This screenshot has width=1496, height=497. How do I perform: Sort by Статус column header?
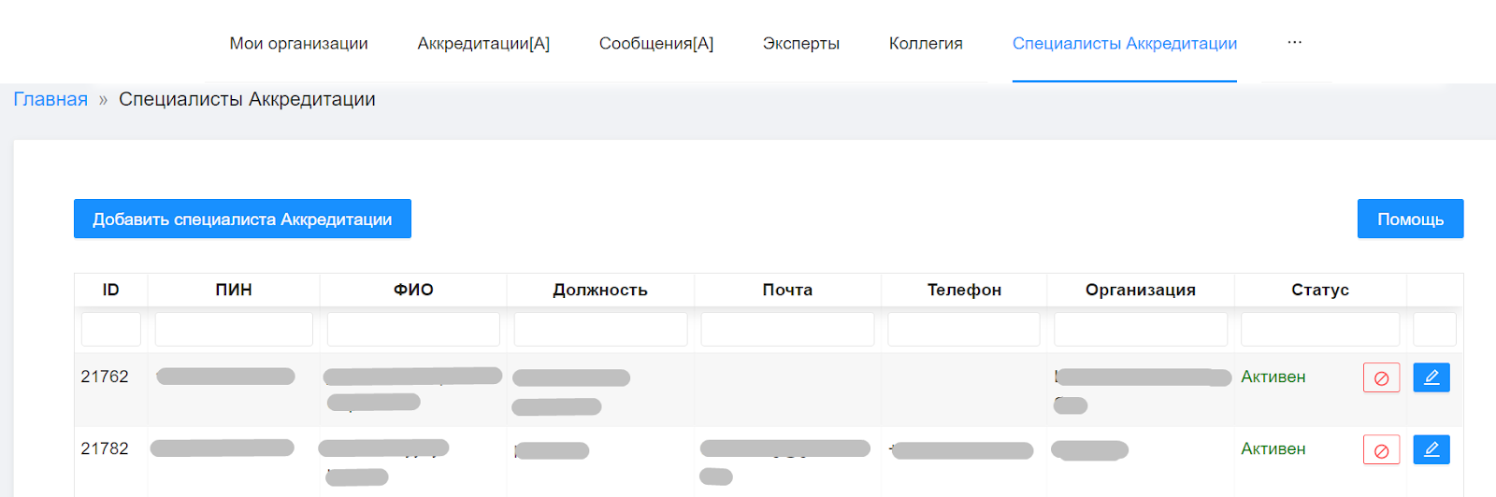pyautogui.click(x=1320, y=290)
